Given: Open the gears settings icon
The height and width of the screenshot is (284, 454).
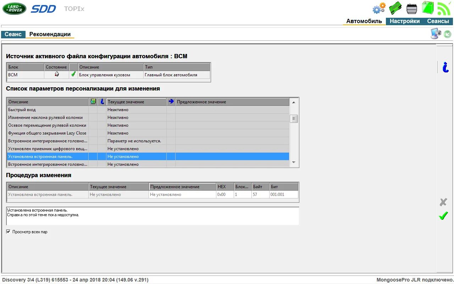Looking at the screenshot, I should (379, 8).
